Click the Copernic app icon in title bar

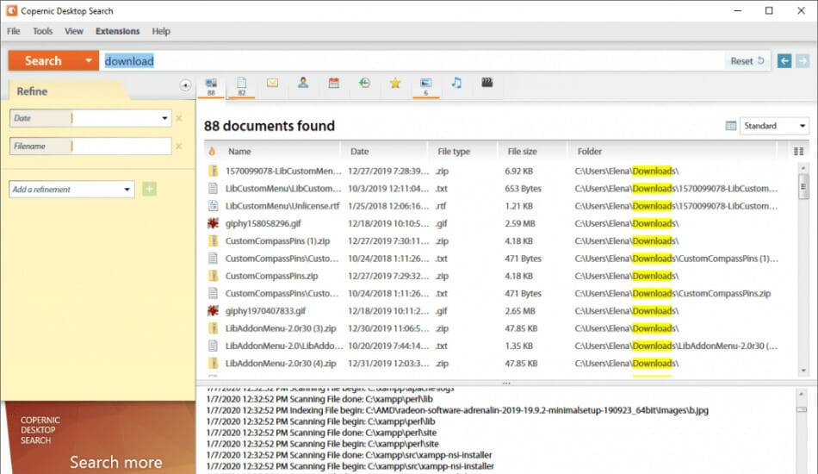pyautogui.click(x=11, y=10)
